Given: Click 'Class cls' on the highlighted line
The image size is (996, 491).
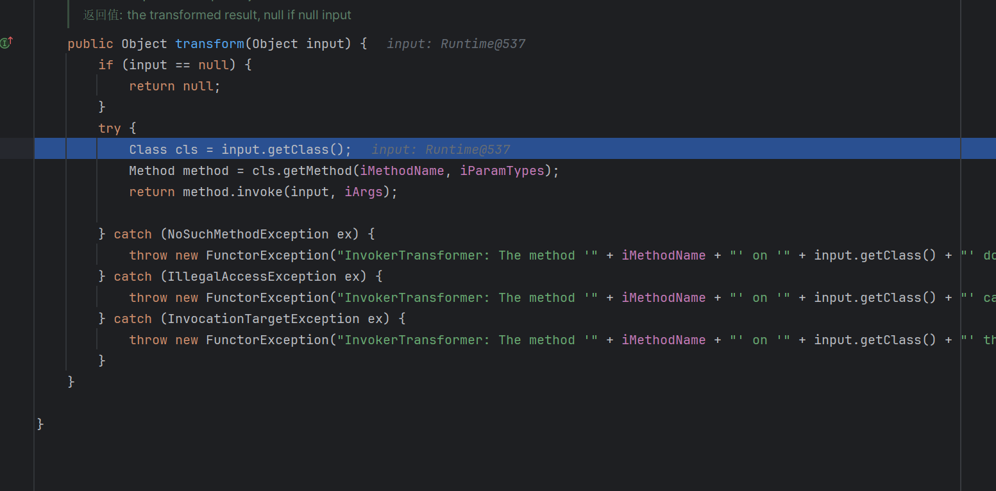Looking at the screenshot, I should [x=164, y=149].
